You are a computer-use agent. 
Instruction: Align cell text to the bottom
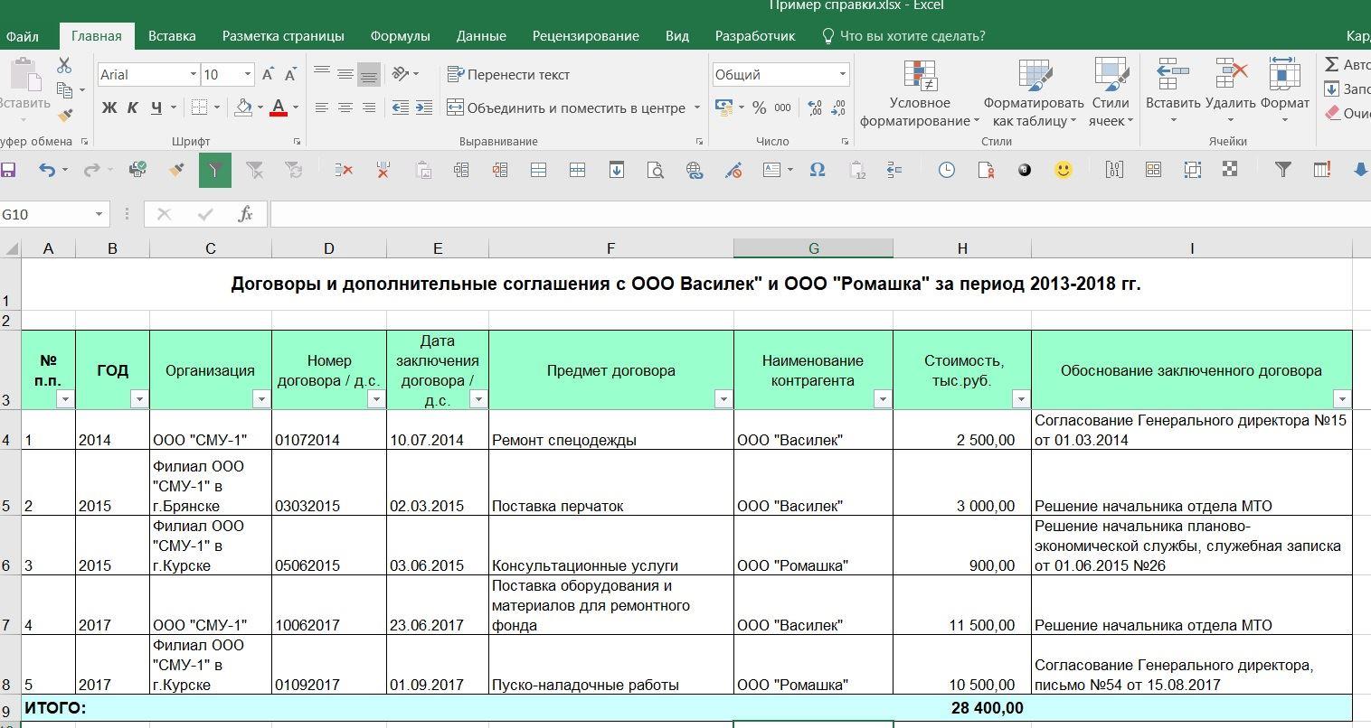[x=369, y=76]
